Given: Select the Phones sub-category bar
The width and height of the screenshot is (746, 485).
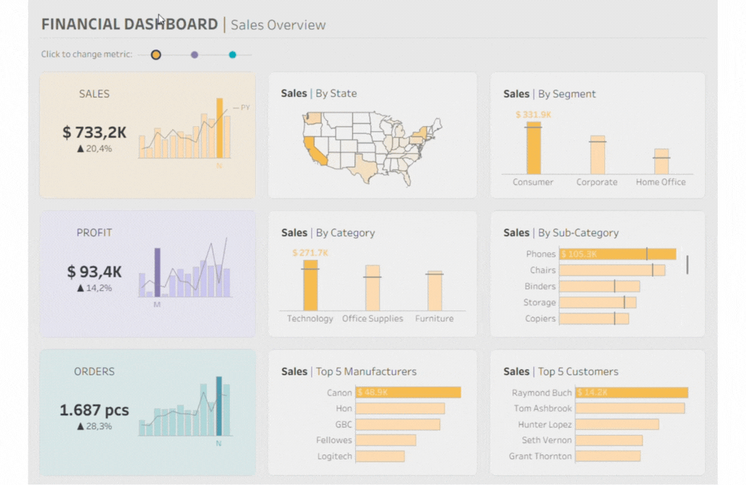Looking at the screenshot, I should 617,254.
